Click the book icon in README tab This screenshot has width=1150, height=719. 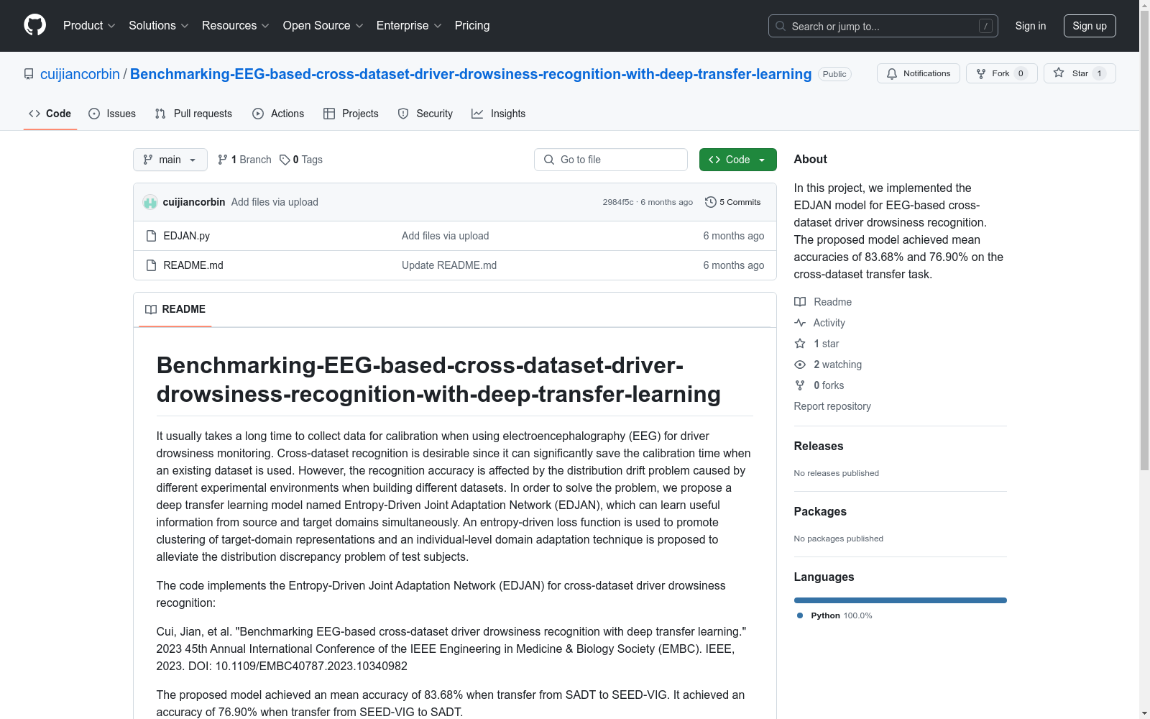click(151, 309)
